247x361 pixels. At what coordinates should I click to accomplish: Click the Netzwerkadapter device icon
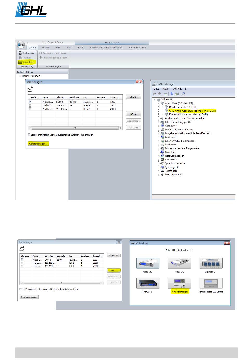162,156
